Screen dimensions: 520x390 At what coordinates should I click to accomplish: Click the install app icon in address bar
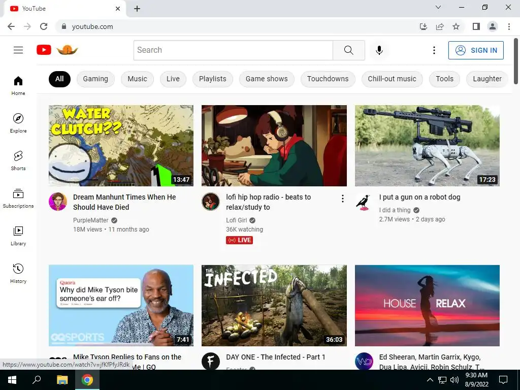pyautogui.click(x=423, y=26)
